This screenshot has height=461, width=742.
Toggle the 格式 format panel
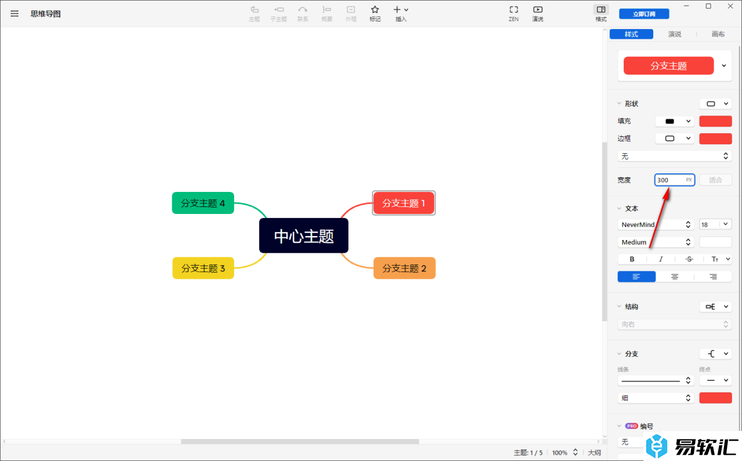coord(601,13)
